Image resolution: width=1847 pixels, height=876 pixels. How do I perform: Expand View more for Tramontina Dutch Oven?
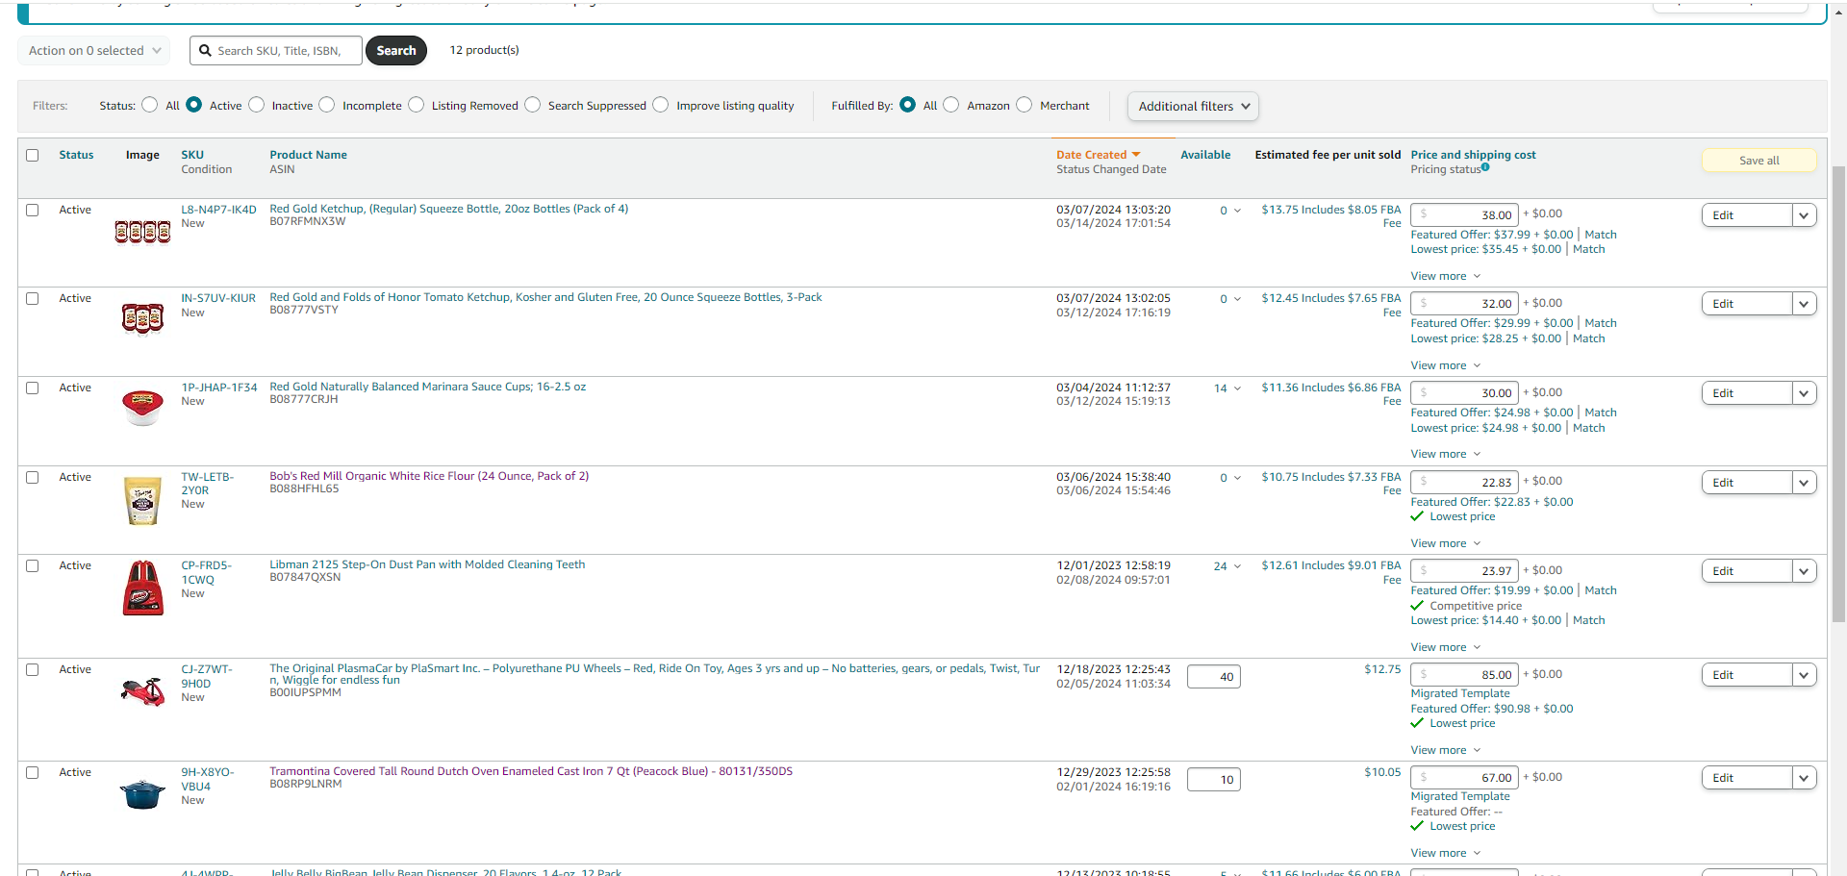click(1446, 854)
